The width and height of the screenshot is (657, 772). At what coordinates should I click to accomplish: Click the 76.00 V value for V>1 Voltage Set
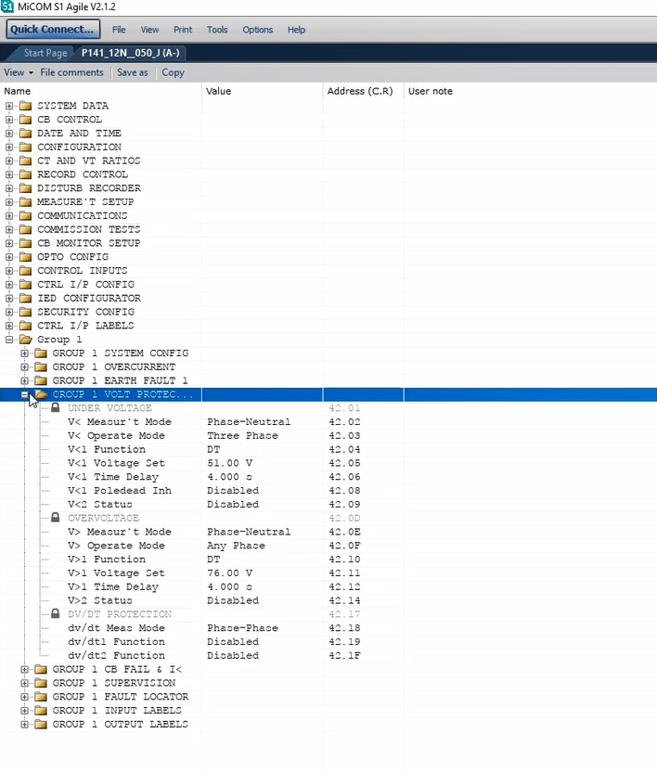coord(229,573)
